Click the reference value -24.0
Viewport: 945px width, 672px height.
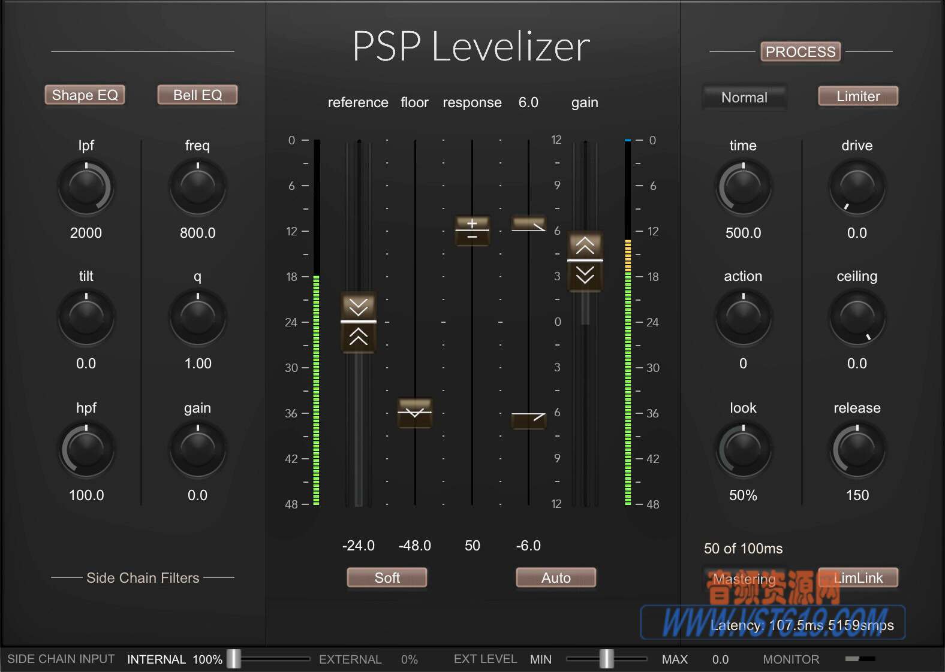point(359,546)
